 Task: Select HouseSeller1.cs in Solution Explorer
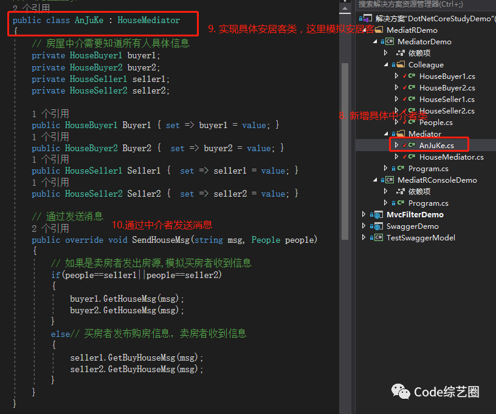click(447, 100)
